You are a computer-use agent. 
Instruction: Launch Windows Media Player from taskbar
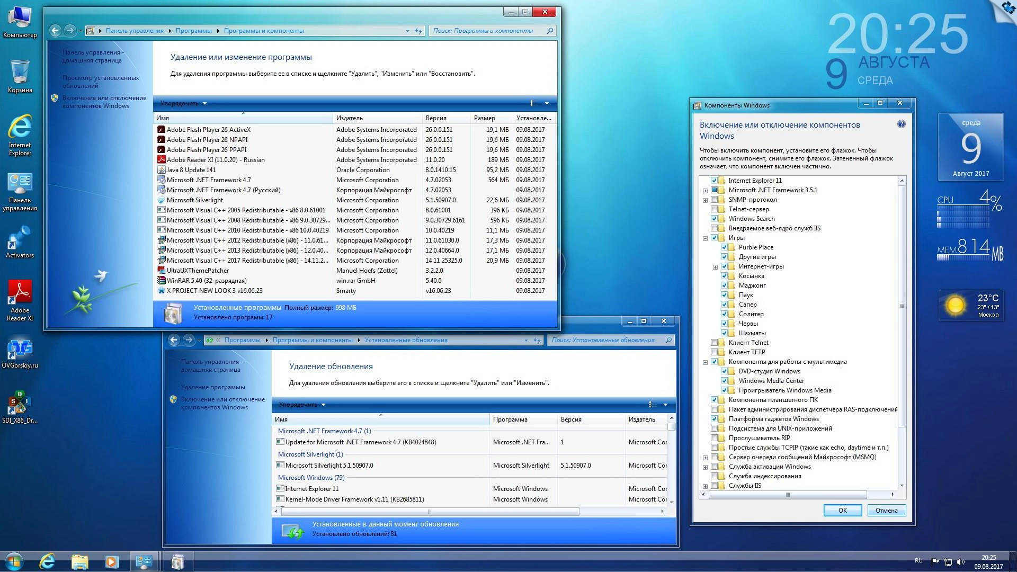click(x=111, y=561)
